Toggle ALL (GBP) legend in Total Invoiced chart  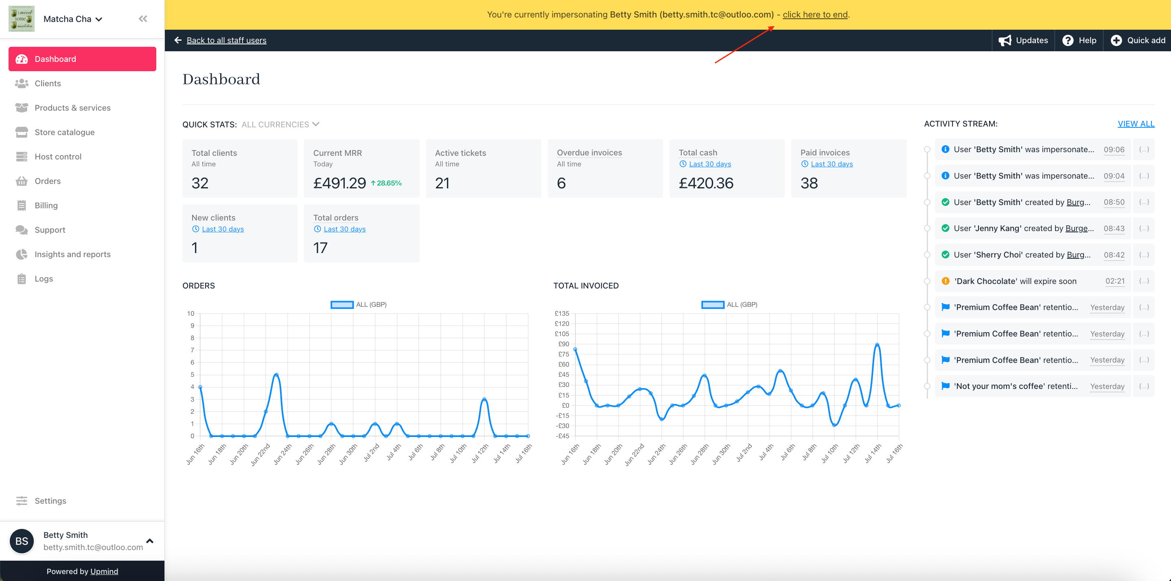729,304
